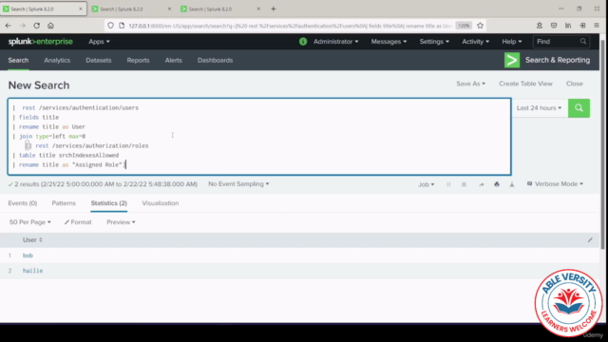Click Create Table View
608x342 pixels.
pyautogui.click(x=525, y=84)
